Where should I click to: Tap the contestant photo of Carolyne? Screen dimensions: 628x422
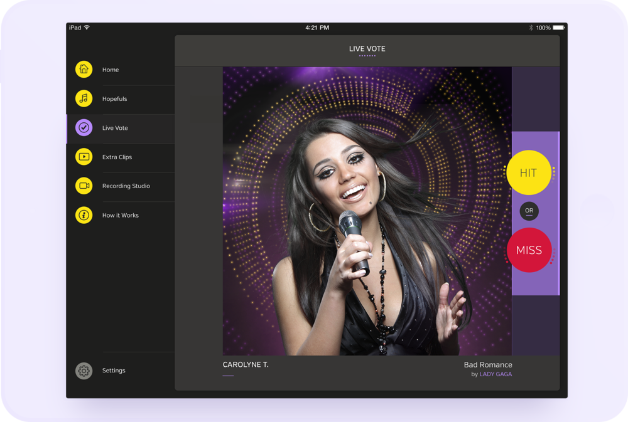pyautogui.click(x=367, y=211)
